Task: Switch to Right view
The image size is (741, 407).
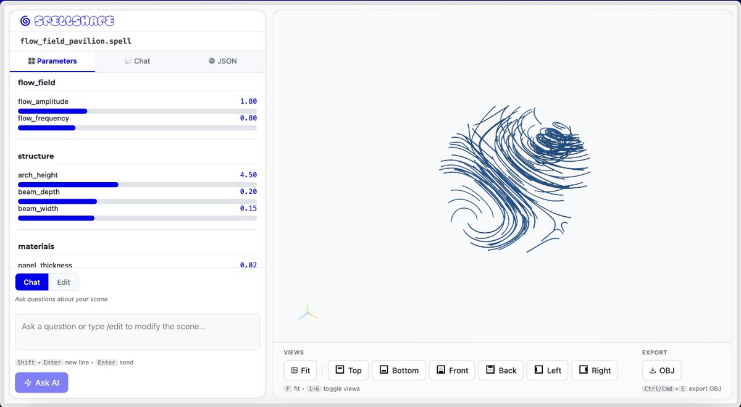Action: point(595,371)
